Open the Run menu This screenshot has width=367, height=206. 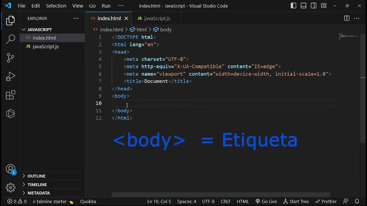click(106, 6)
